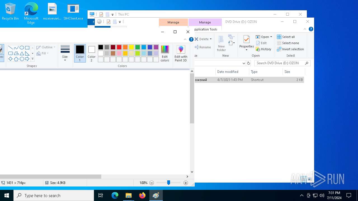This screenshot has height=201, width=358.
Task: Open the Size dropdown in Paint
Action: (x=65, y=54)
